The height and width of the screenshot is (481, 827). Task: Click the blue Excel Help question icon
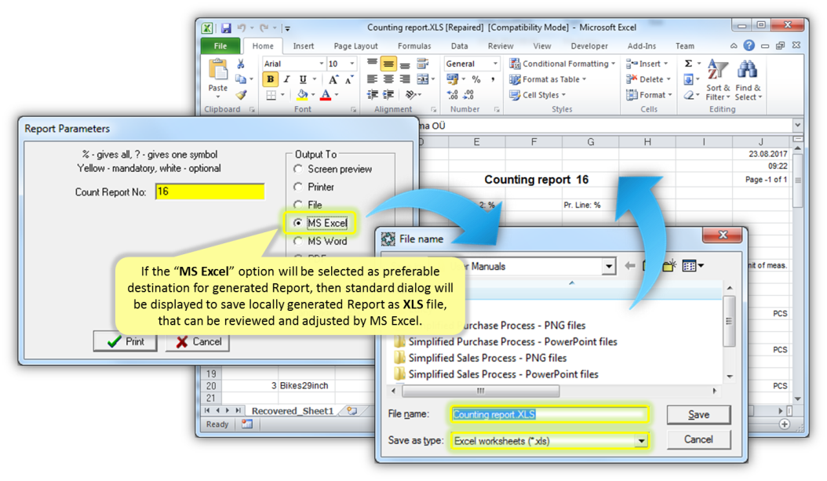749,46
